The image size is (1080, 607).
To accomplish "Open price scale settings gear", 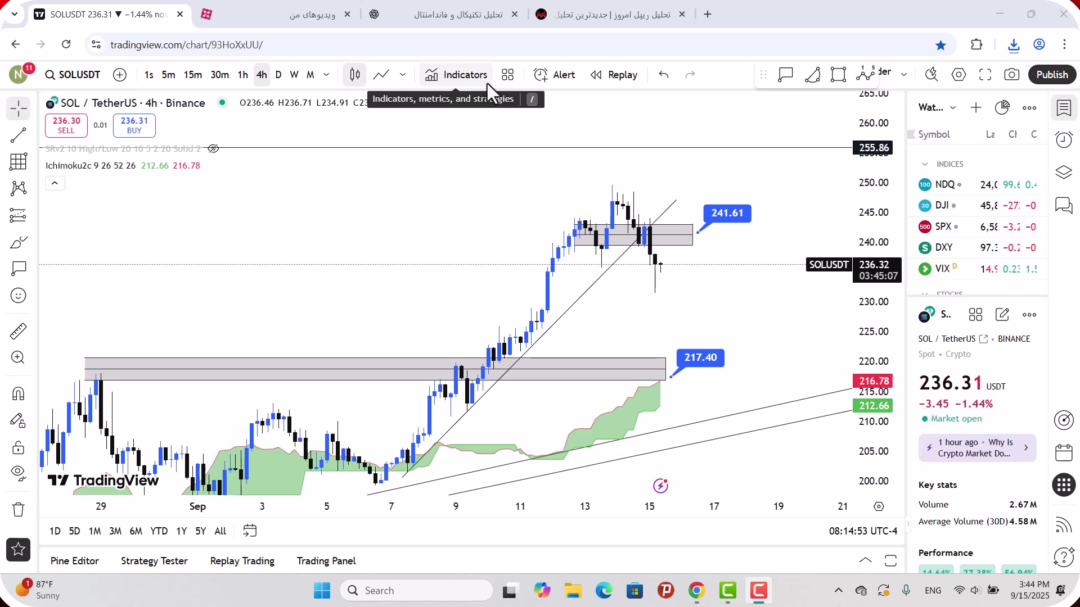I will [x=879, y=506].
